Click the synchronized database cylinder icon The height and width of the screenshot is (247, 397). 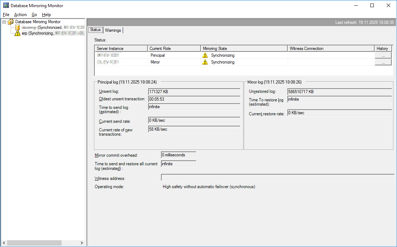[x=17, y=27]
